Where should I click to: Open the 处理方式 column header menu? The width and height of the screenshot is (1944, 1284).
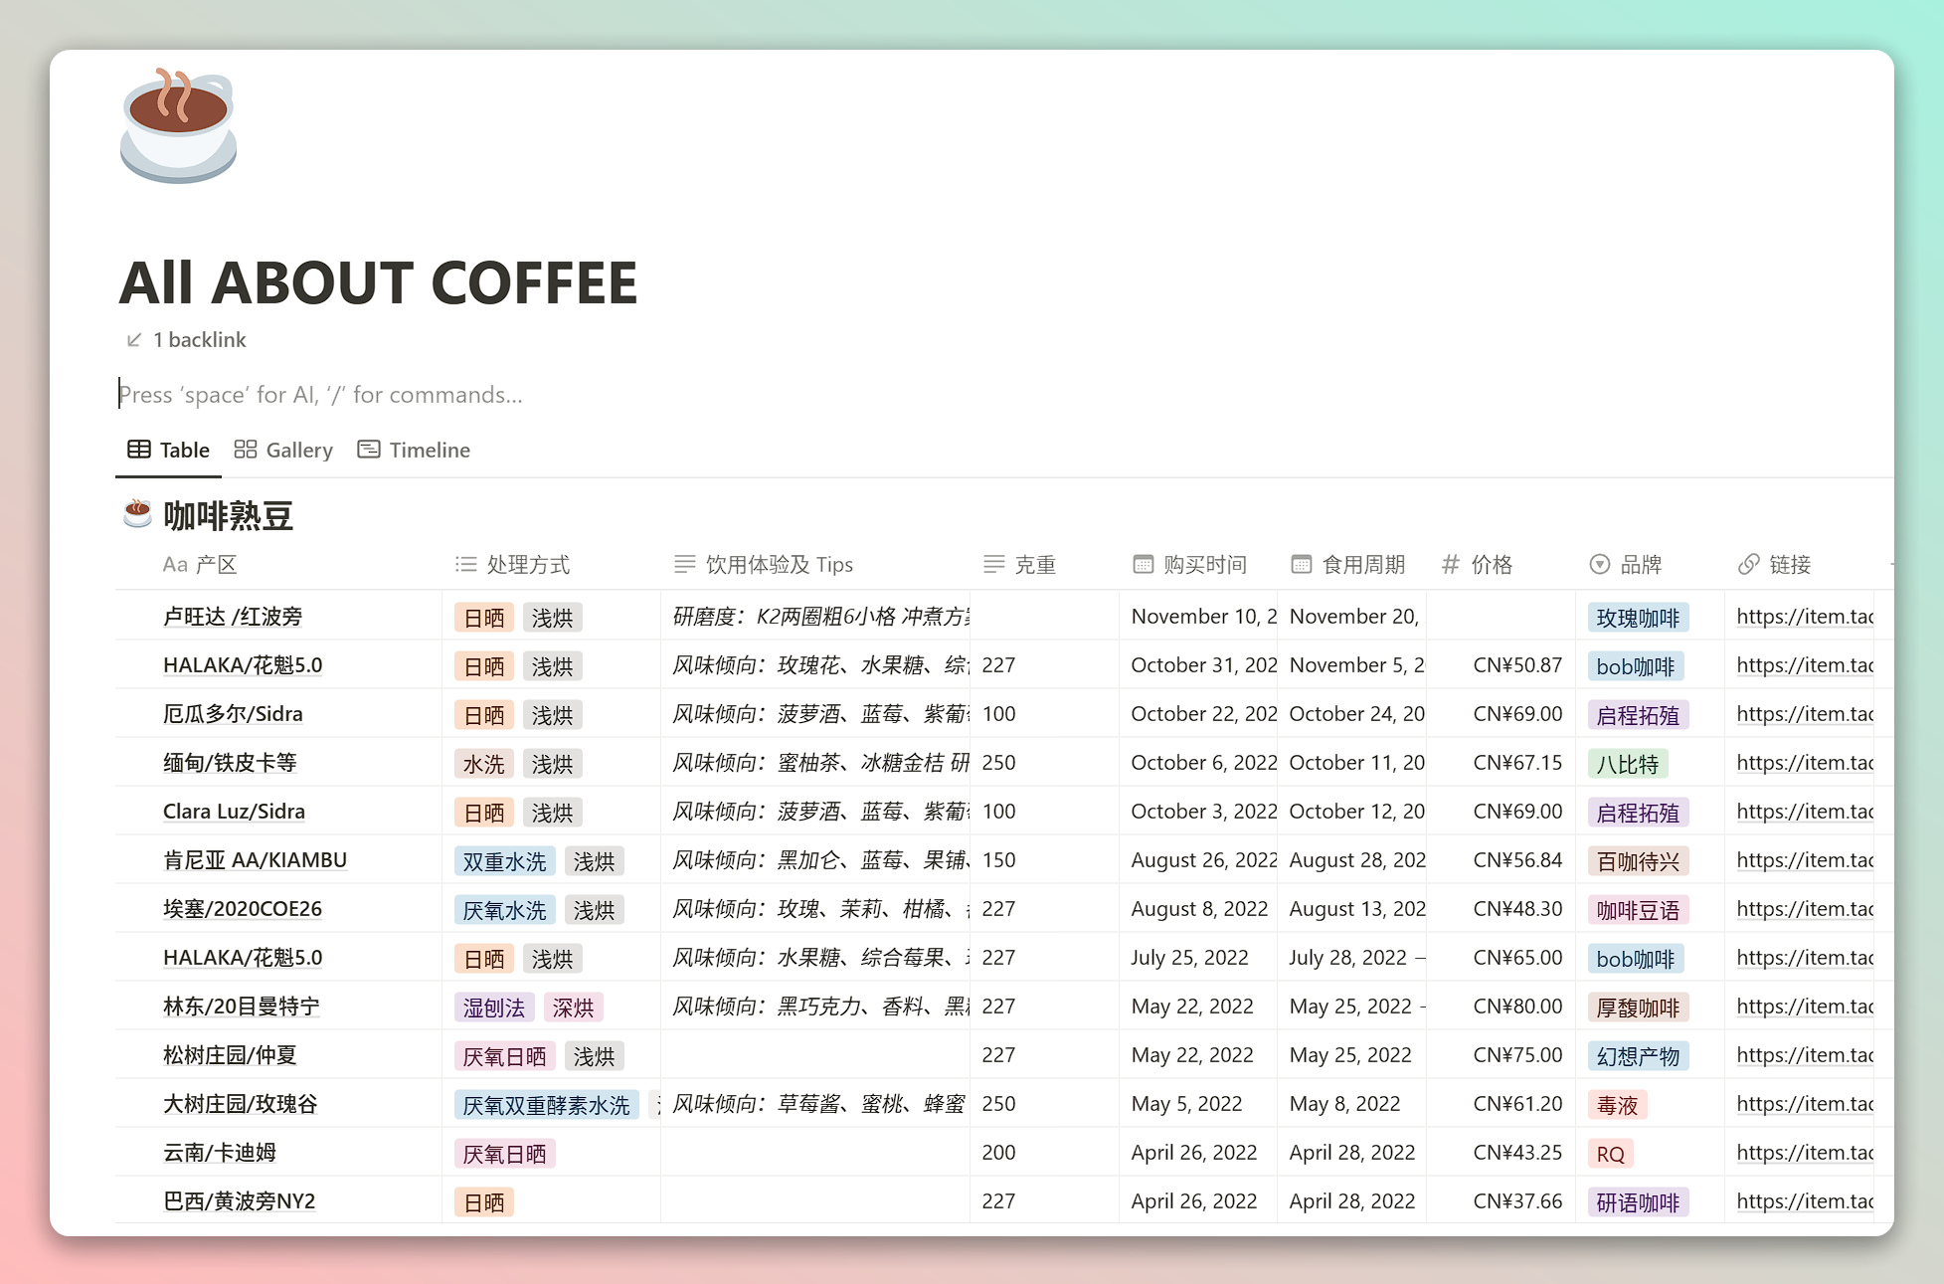pos(527,565)
